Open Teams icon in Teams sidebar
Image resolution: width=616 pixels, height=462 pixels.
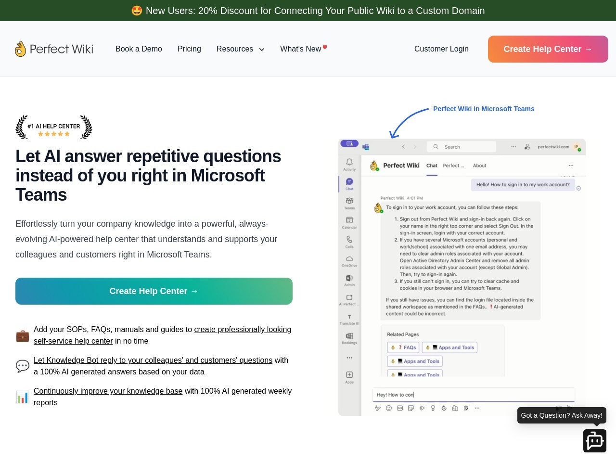[x=349, y=201]
